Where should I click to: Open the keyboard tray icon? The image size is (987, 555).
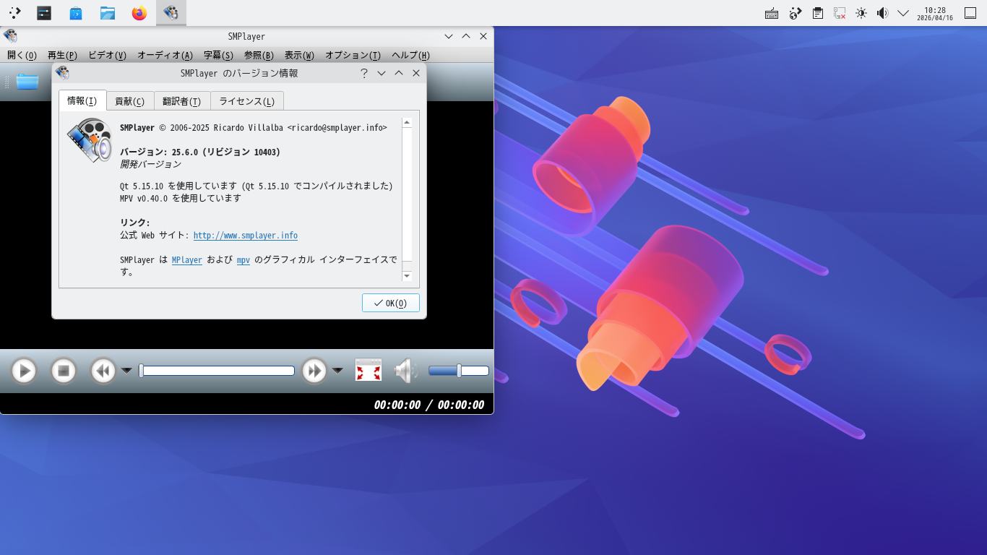click(772, 13)
